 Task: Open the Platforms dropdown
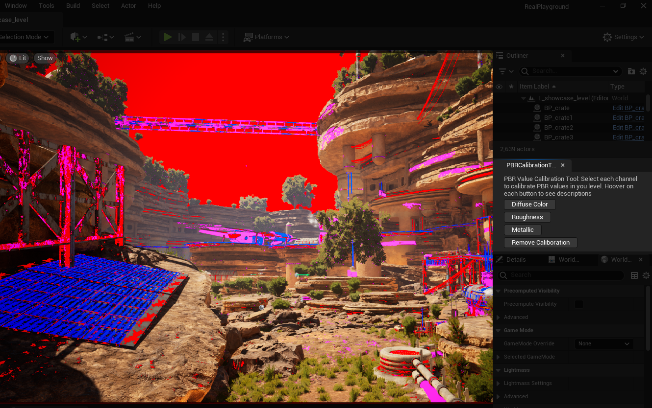coord(266,37)
